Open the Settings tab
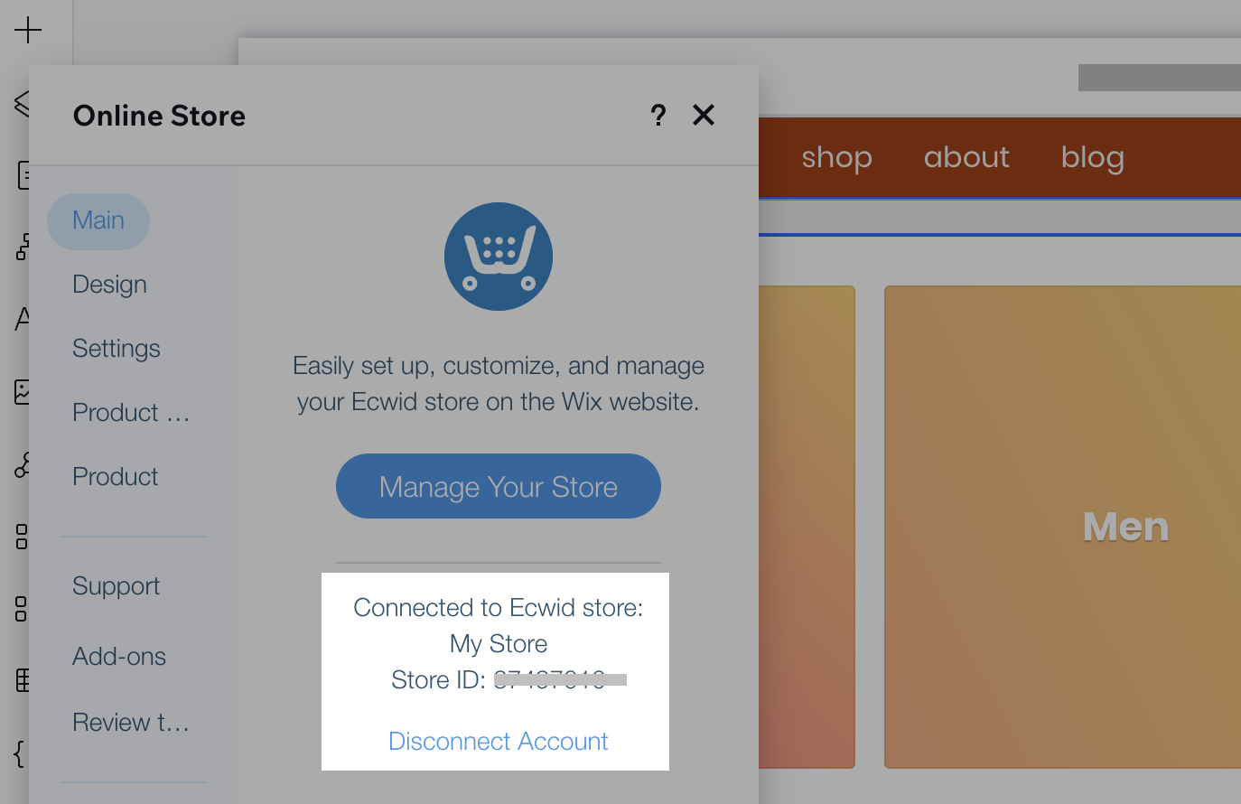 click(117, 349)
